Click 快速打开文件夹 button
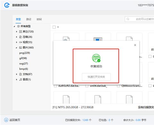 (x=96, y=77)
